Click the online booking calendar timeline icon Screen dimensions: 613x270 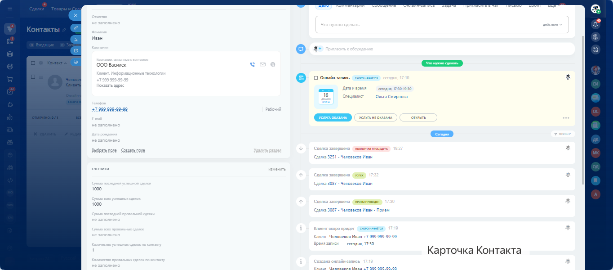pos(301,78)
